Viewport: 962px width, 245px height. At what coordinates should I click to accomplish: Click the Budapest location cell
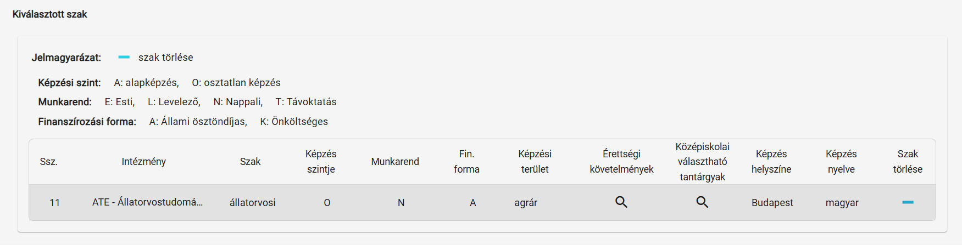coord(772,203)
